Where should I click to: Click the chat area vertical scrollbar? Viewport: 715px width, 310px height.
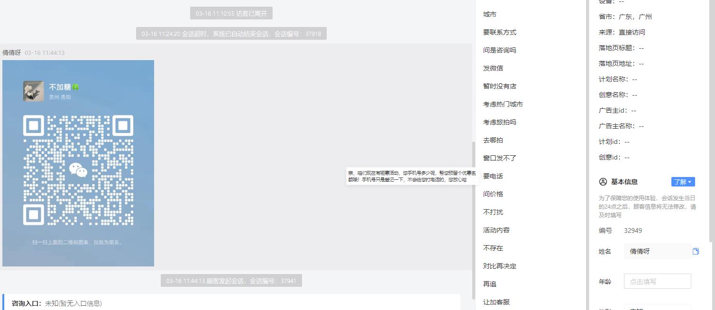(473, 220)
